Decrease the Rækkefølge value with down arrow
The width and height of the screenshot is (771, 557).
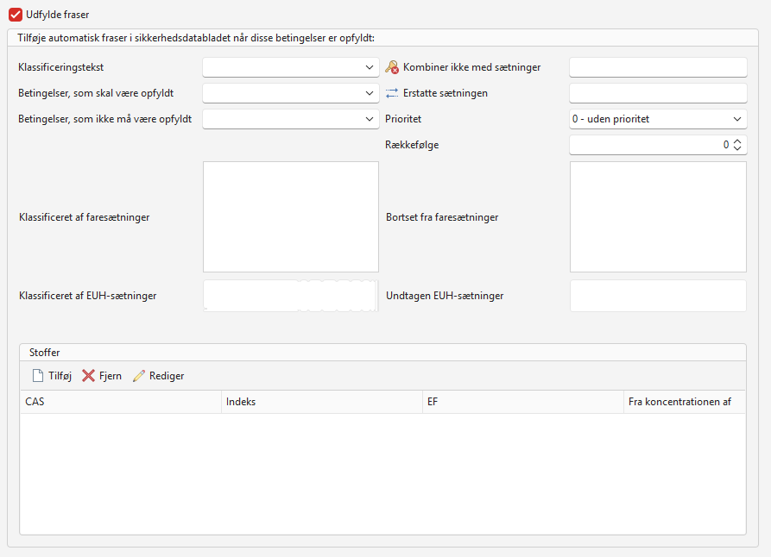[737, 147]
